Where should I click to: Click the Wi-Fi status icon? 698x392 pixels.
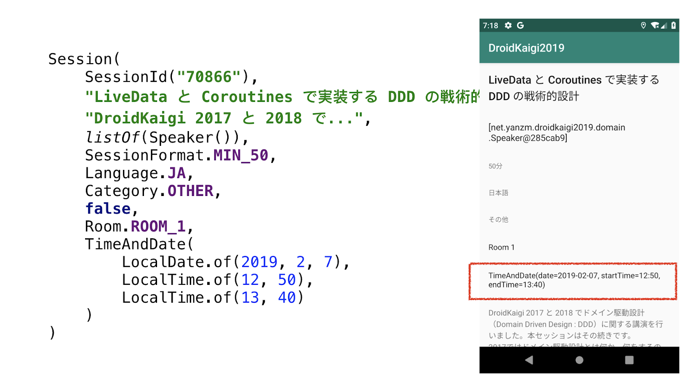tap(655, 25)
